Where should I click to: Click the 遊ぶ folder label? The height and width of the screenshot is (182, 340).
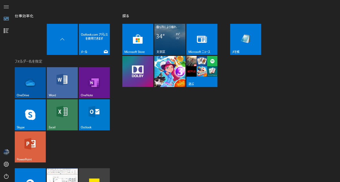pos(191,84)
